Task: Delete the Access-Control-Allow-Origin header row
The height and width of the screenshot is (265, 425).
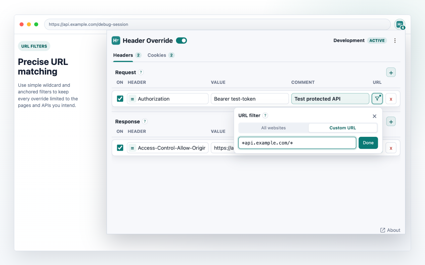Action: tap(391, 148)
